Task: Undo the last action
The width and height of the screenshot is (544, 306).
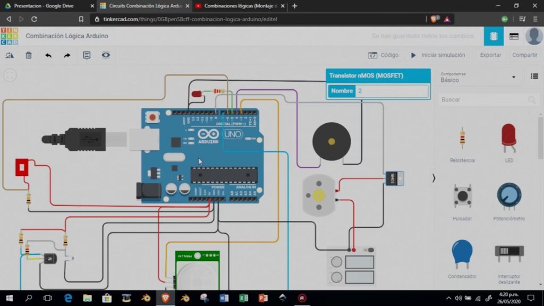Action: (48, 55)
